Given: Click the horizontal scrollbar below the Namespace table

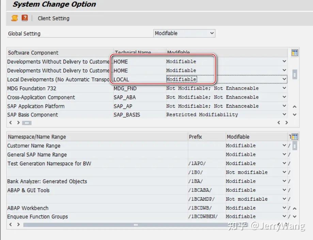Looking at the screenshot, I should 136,224.
